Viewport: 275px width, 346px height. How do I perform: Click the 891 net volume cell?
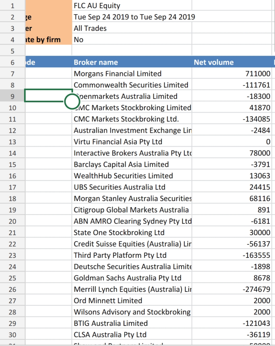232,210
